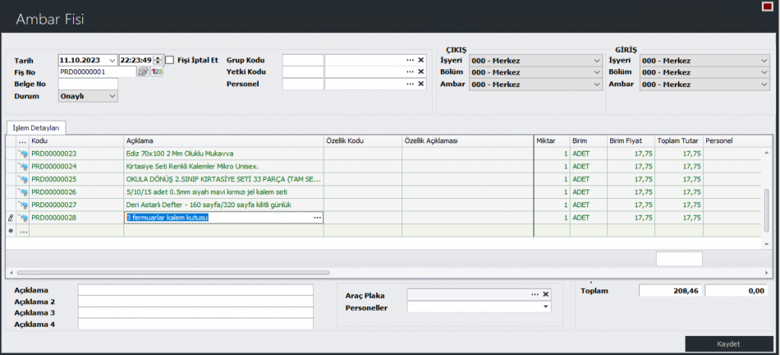This screenshot has height=355, width=780.
Task: Click the cart icon on row PRD00000026
Action: click(x=23, y=192)
